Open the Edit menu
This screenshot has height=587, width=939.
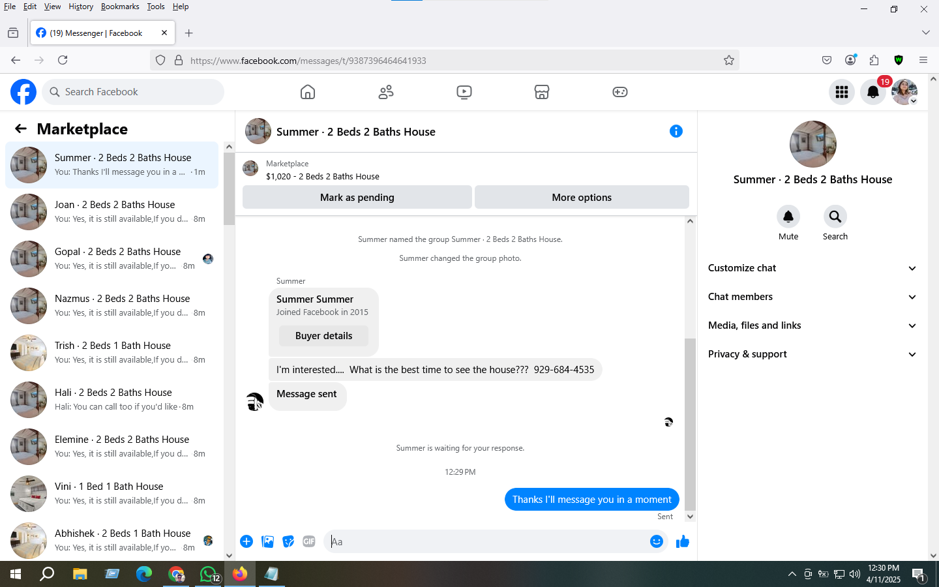pos(30,7)
